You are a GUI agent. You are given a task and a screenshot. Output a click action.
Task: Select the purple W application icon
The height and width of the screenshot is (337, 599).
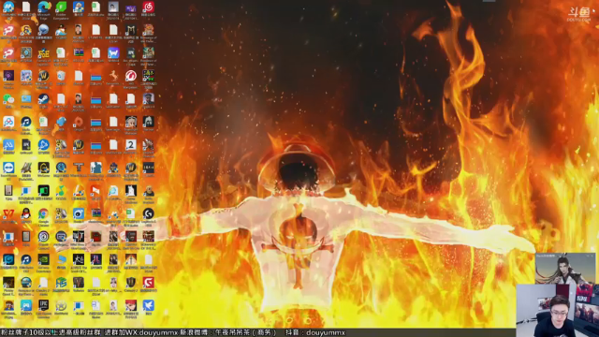pos(113,53)
